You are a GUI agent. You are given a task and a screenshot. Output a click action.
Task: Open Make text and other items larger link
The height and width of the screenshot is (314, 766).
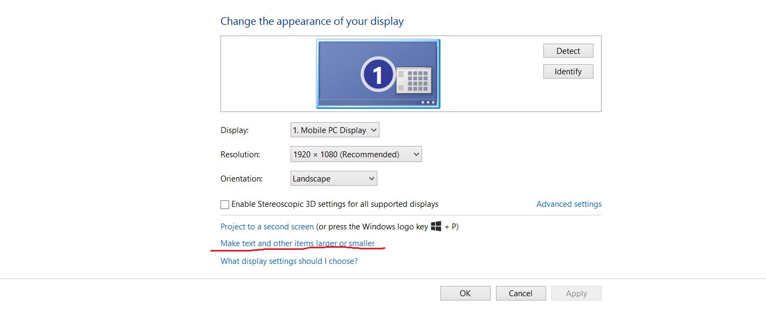(x=298, y=243)
